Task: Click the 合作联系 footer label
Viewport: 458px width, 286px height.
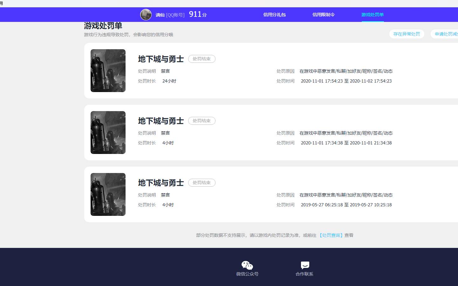Action: coord(304,274)
